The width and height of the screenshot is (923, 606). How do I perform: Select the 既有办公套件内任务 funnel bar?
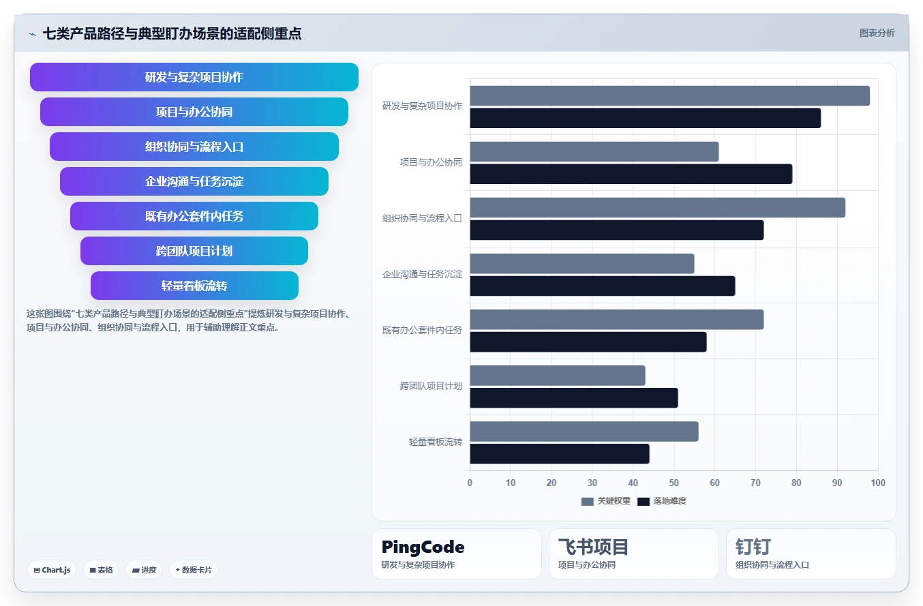(x=194, y=216)
